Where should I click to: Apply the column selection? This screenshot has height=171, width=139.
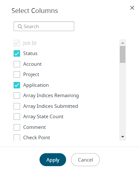[53, 160]
